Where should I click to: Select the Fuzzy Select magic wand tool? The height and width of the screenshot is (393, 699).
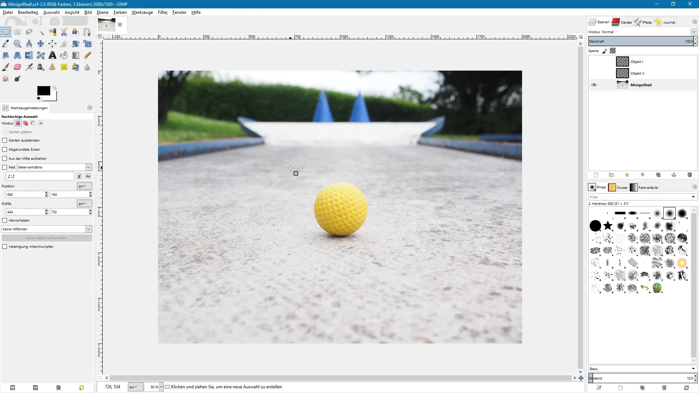(41, 32)
